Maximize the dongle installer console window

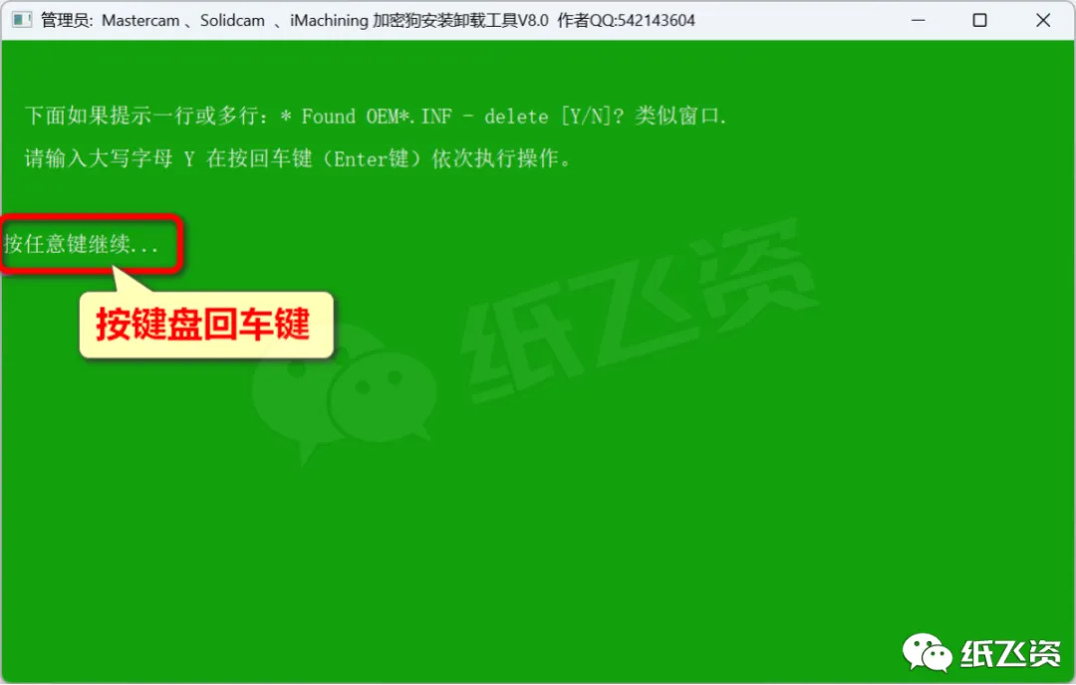(x=980, y=21)
